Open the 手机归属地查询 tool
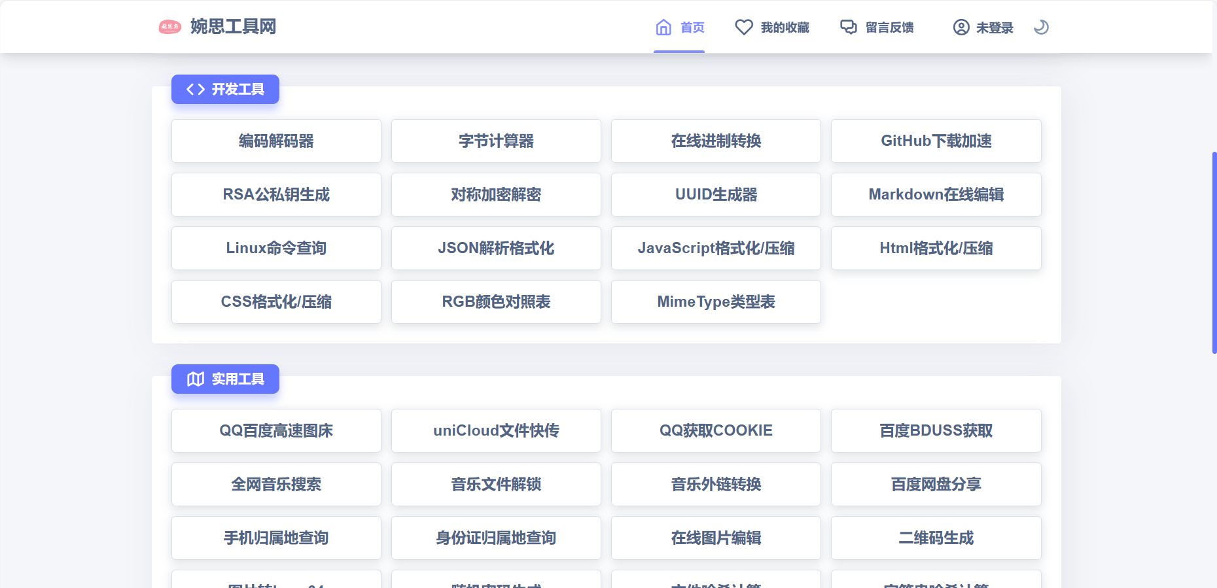1217x588 pixels. tap(276, 538)
